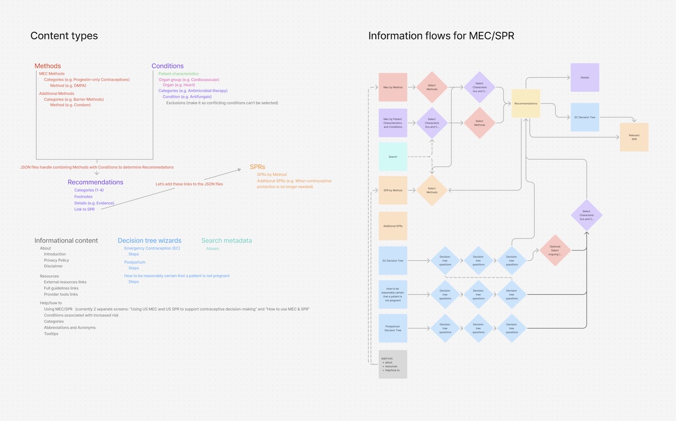Viewport: 676px width, 421px height.
Task: Select the "Postpartum Decision Tree" box
Action: click(393, 328)
